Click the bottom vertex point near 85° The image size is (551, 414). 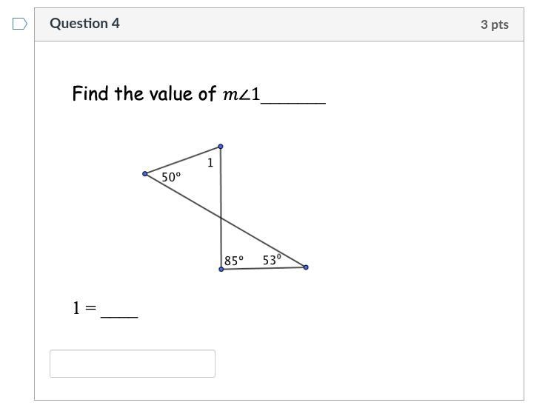221,269
